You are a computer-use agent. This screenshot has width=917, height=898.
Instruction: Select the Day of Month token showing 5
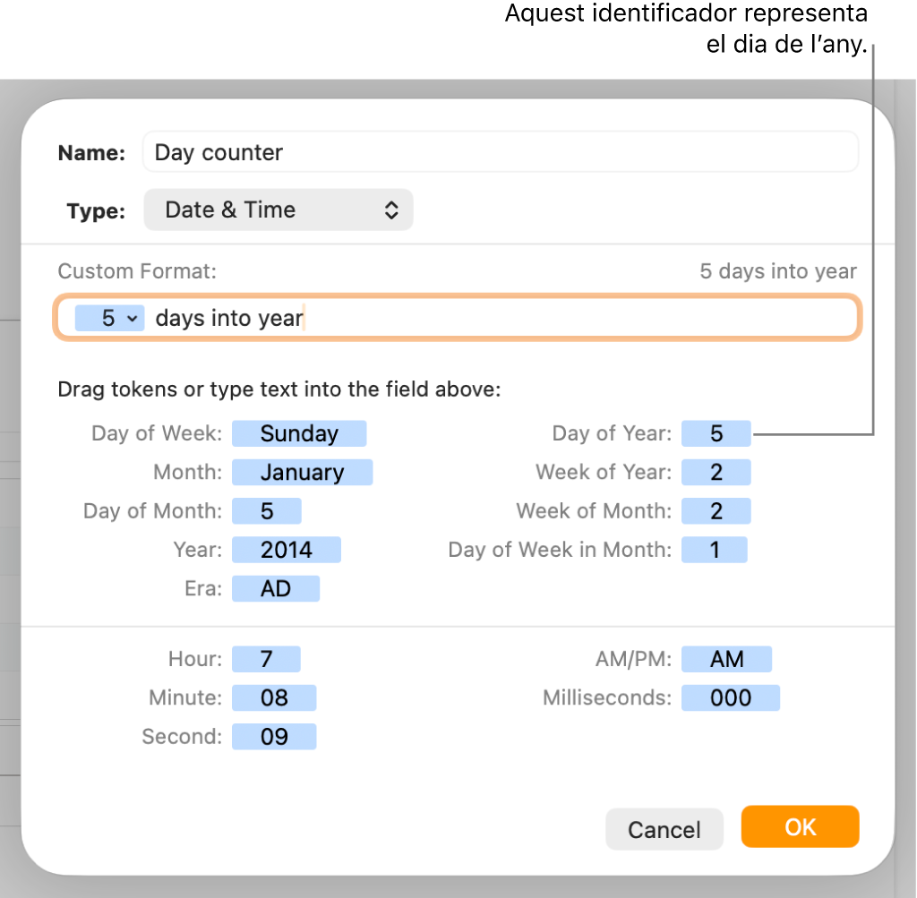click(x=266, y=510)
